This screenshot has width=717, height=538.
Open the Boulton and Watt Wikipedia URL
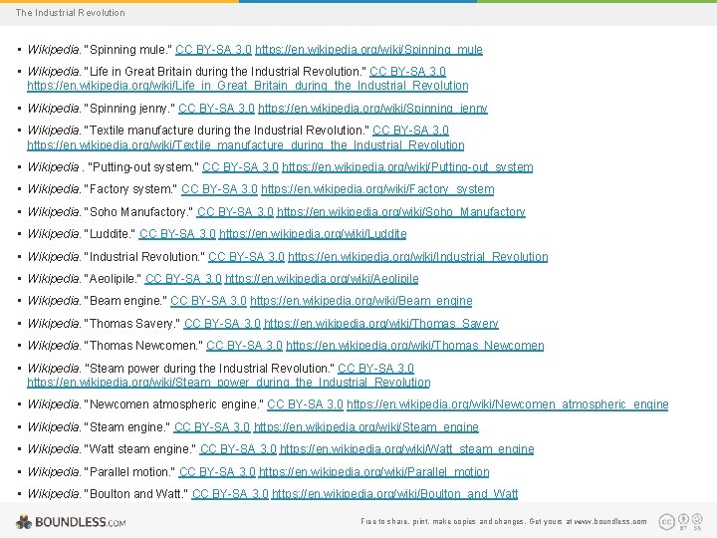pos(394,494)
